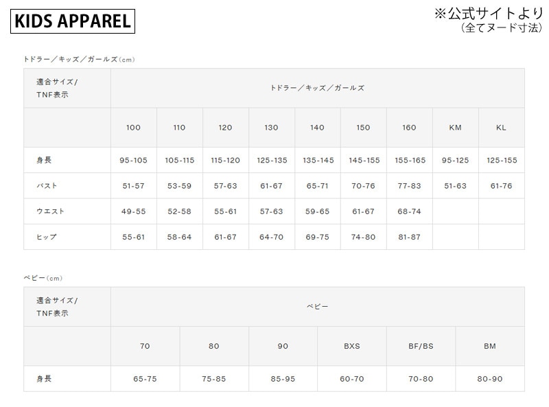Click the 51-63 bust cell under KM
The height and width of the screenshot is (407, 549).
pos(455,186)
